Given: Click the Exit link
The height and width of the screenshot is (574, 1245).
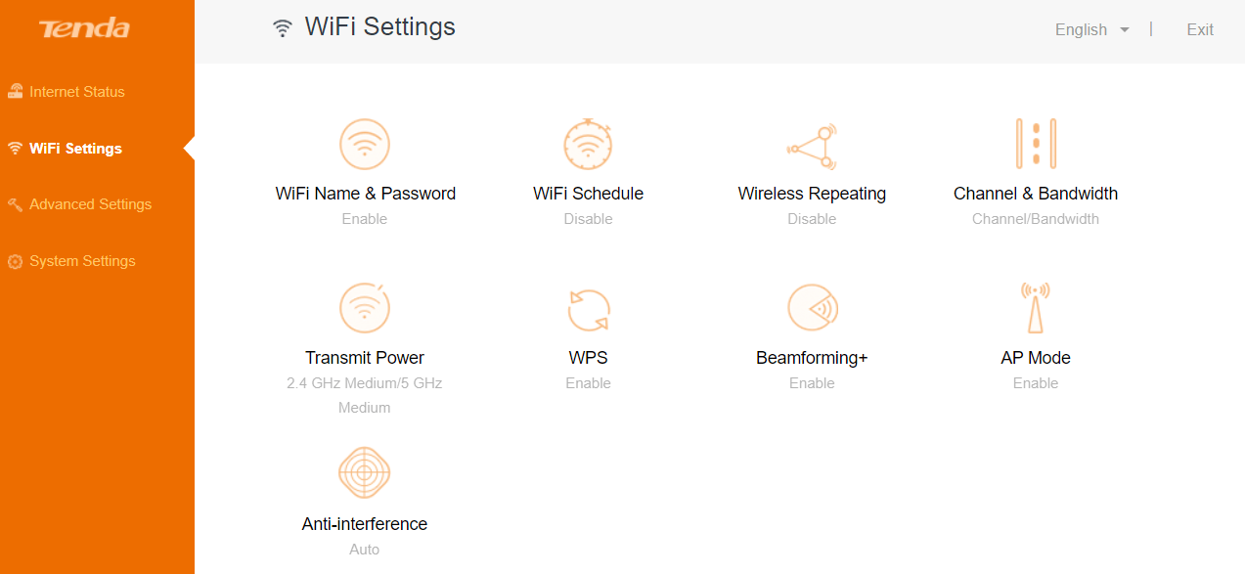Looking at the screenshot, I should (1200, 29).
